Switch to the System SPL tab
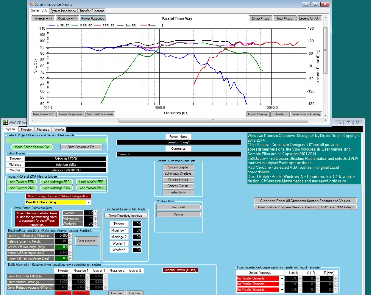Screen dimensions: 371x296 (39, 10)
